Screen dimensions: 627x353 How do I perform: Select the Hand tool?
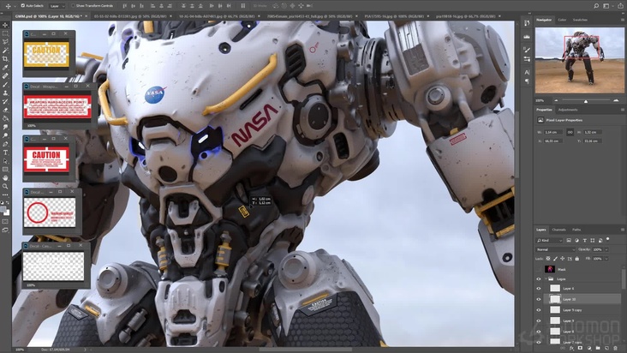pos(5,177)
